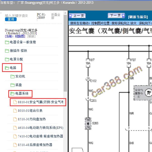
Task: Open the PC.91-28869 link
Action: pos(42,16)
